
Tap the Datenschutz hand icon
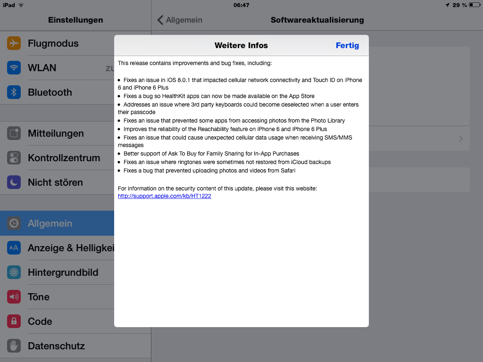click(x=14, y=346)
